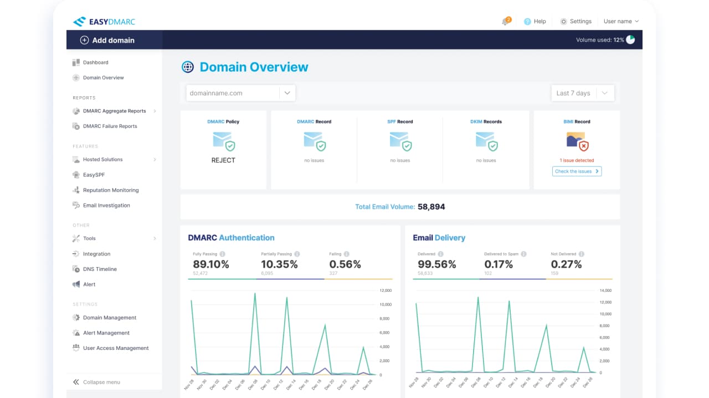Open DMARC Failure Reports menu item

point(105,126)
